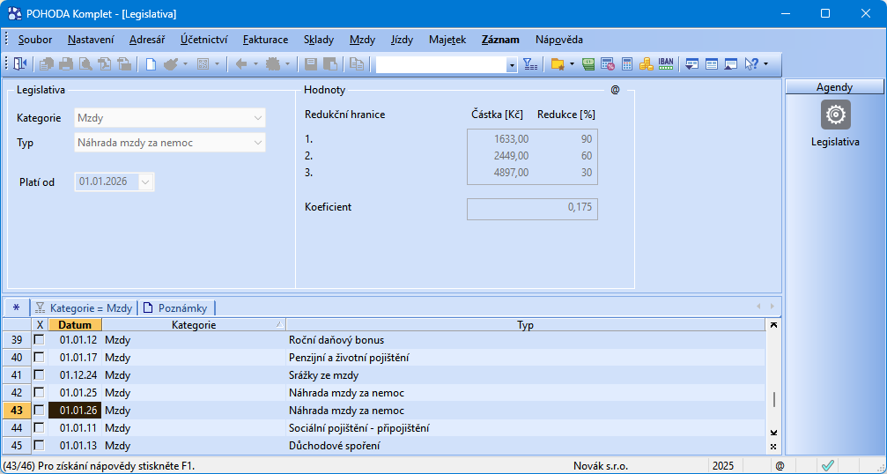Image resolution: width=887 pixels, height=474 pixels.
Task: Open the favorites folder with star icon
Action: (x=557, y=64)
